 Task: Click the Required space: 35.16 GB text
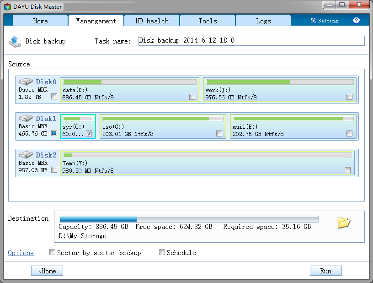267,227
